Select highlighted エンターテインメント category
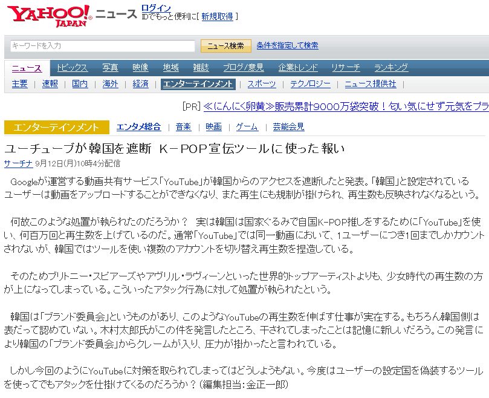The width and height of the screenshot is (489, 398). tap(198, 84)
